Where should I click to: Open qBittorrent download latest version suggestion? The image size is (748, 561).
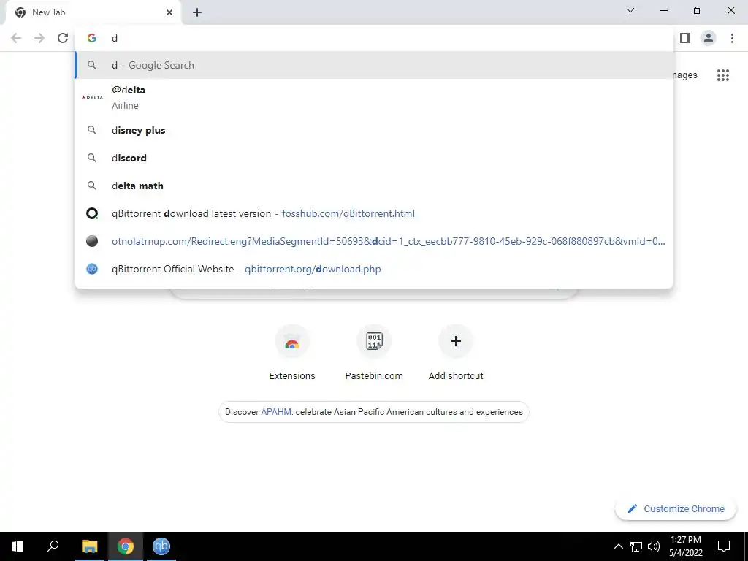tap(374, 213)
